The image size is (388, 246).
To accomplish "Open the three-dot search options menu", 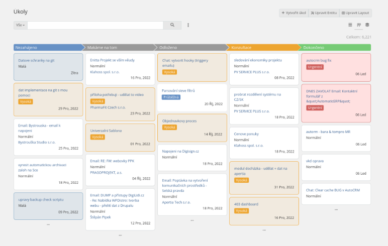I will [x=188, y=25].
